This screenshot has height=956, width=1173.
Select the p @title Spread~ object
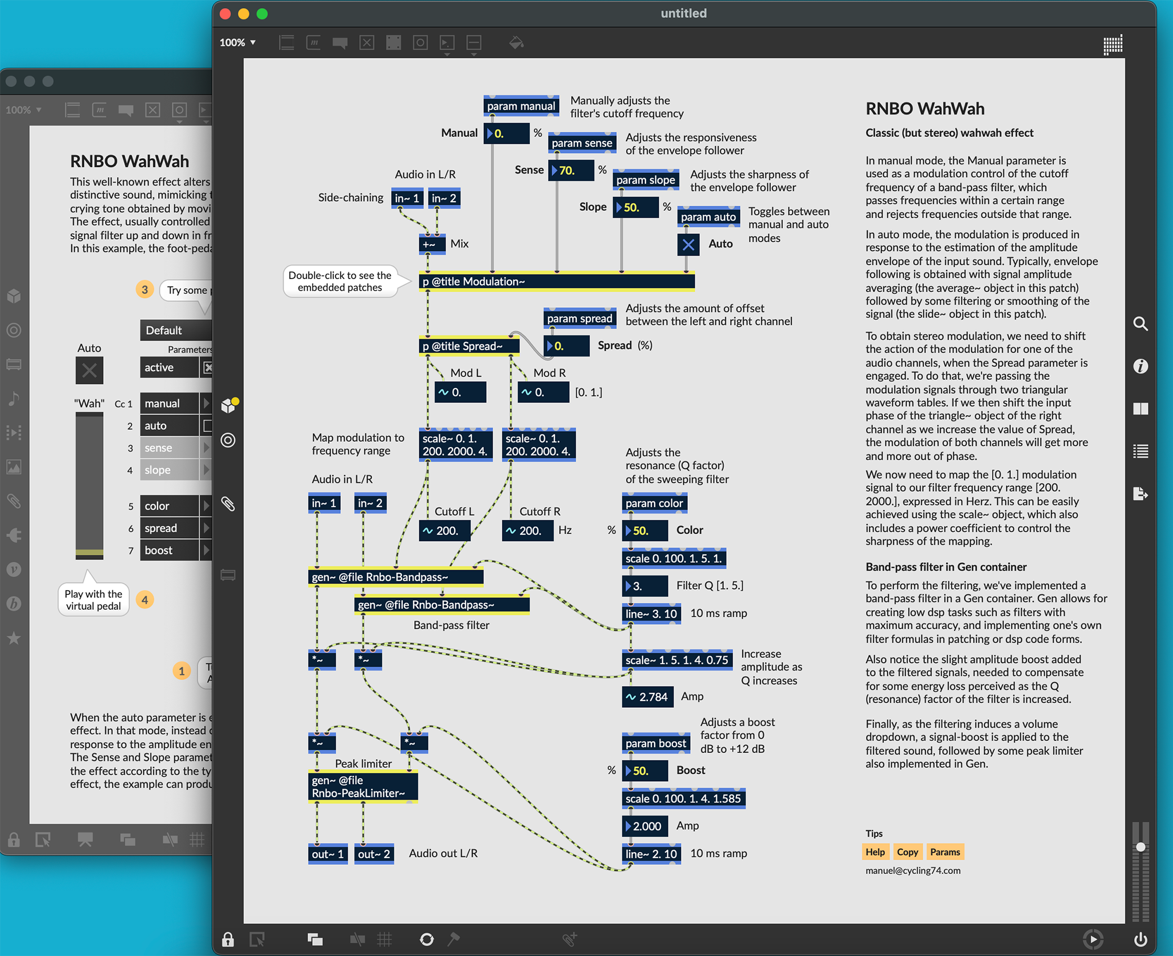pos(469,346)
